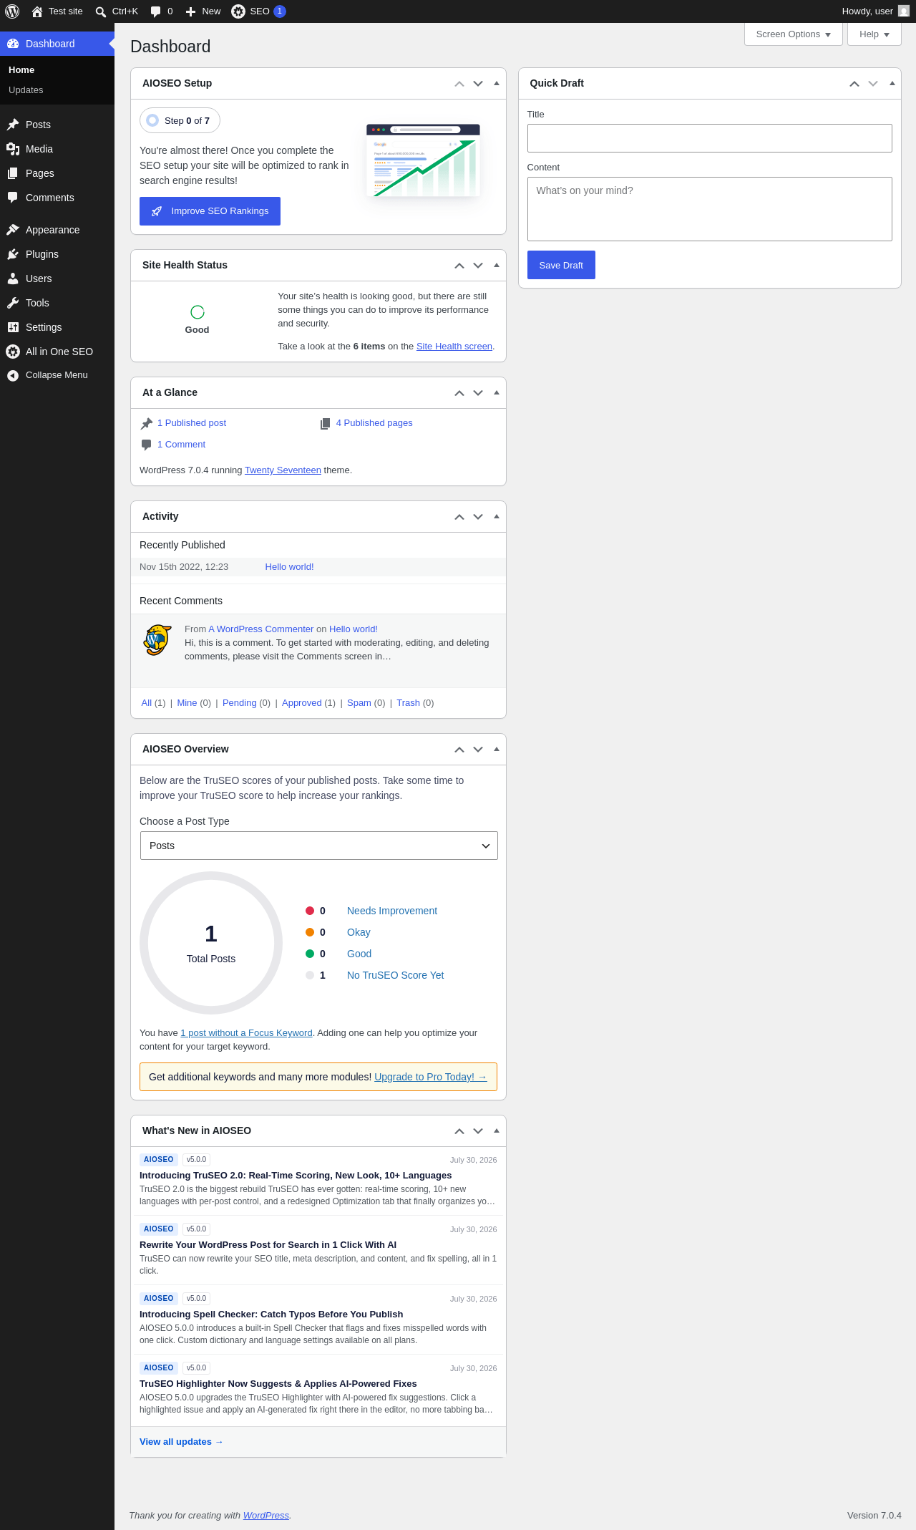Move Activity panel up
Image resolution: width=916 pixels, height=1530 pixels.
coord(459,517)
